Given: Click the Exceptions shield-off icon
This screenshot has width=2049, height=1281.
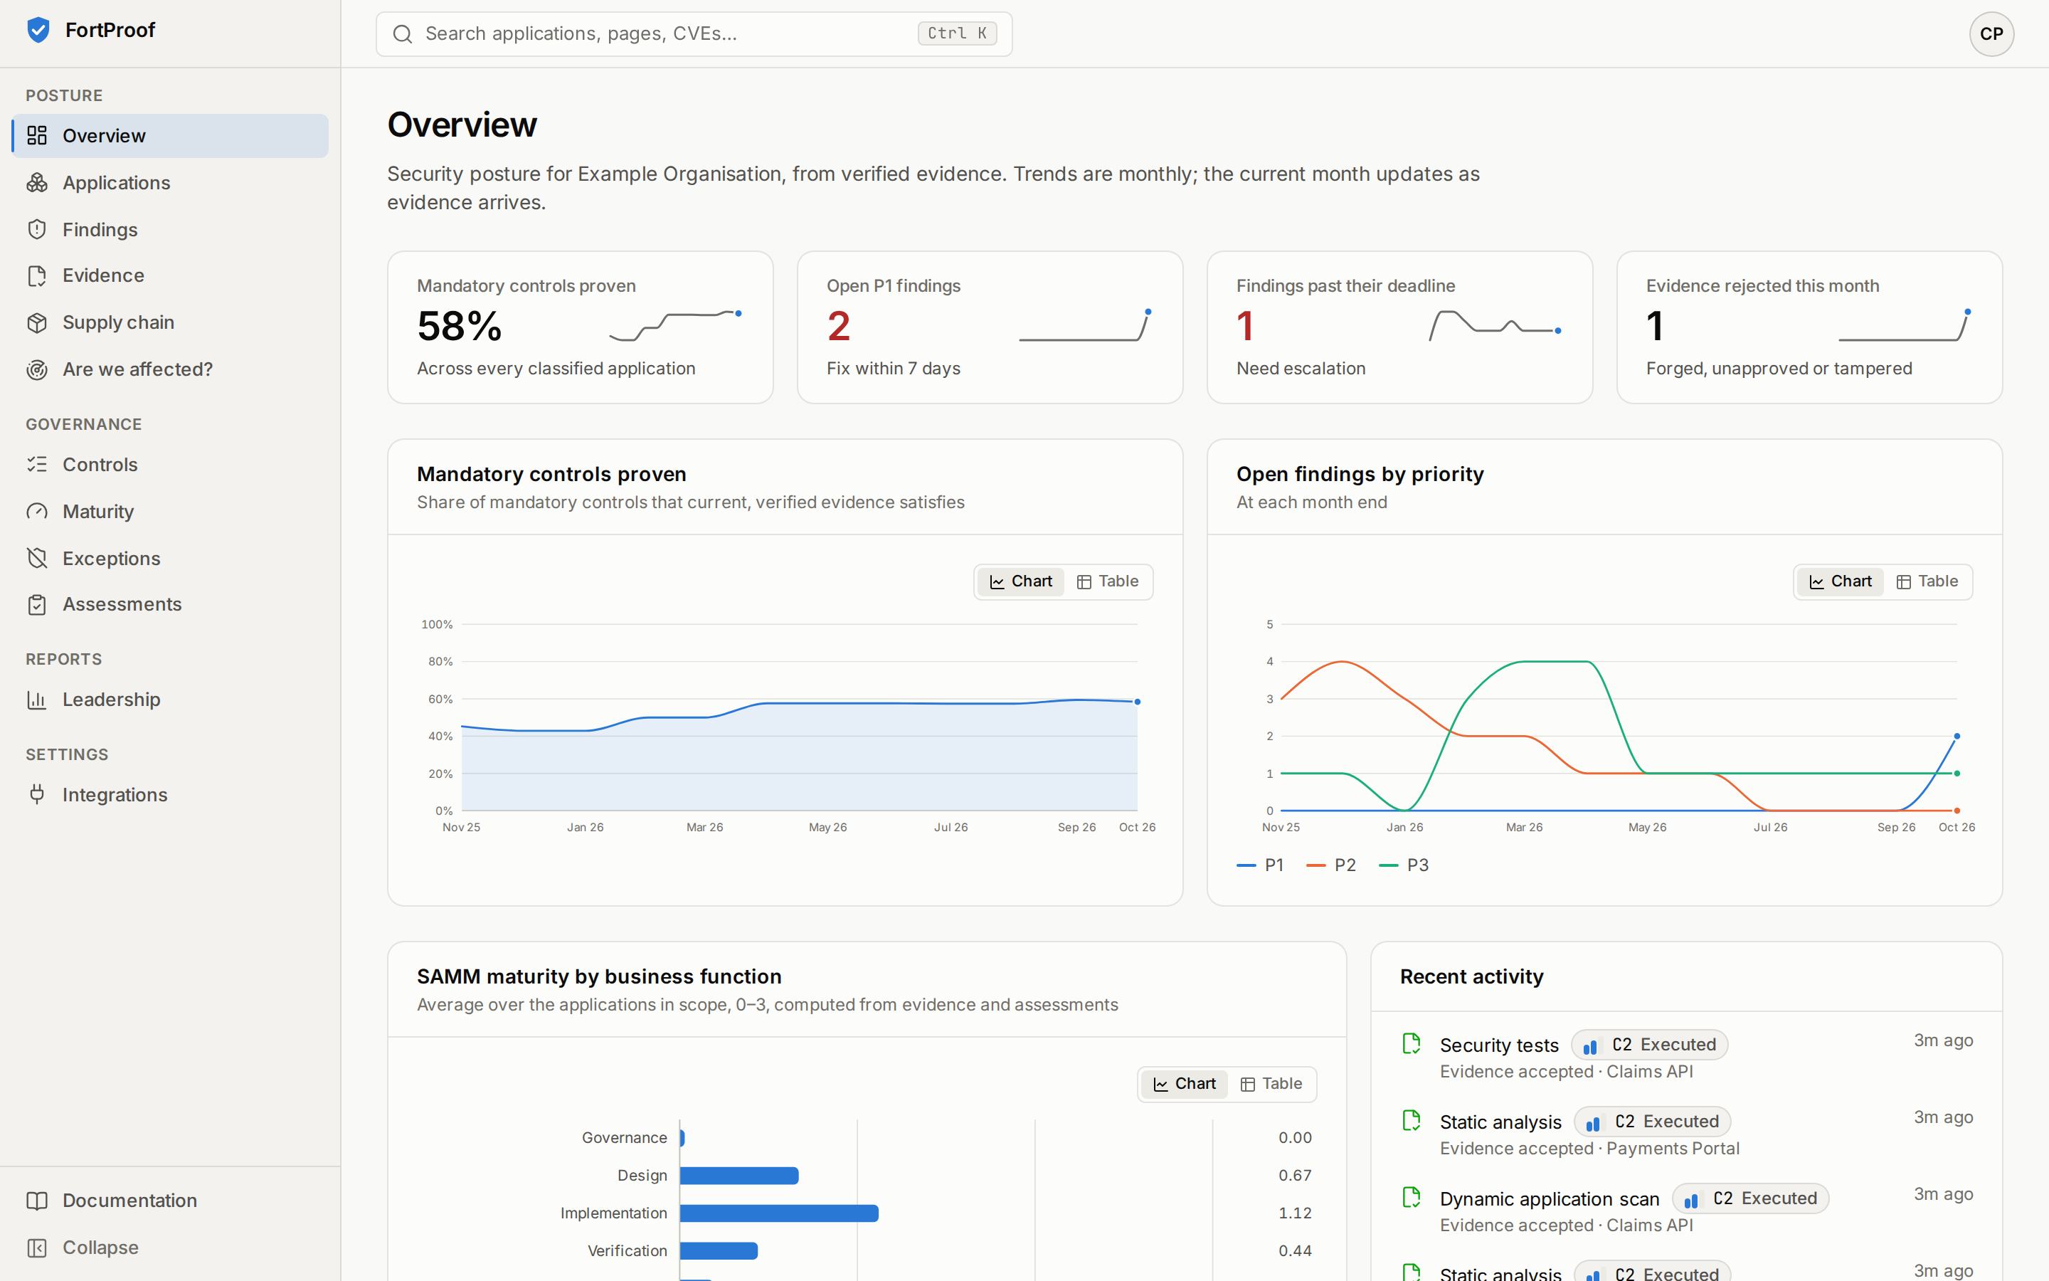Looking at the screenshot, I should (36, 559).
